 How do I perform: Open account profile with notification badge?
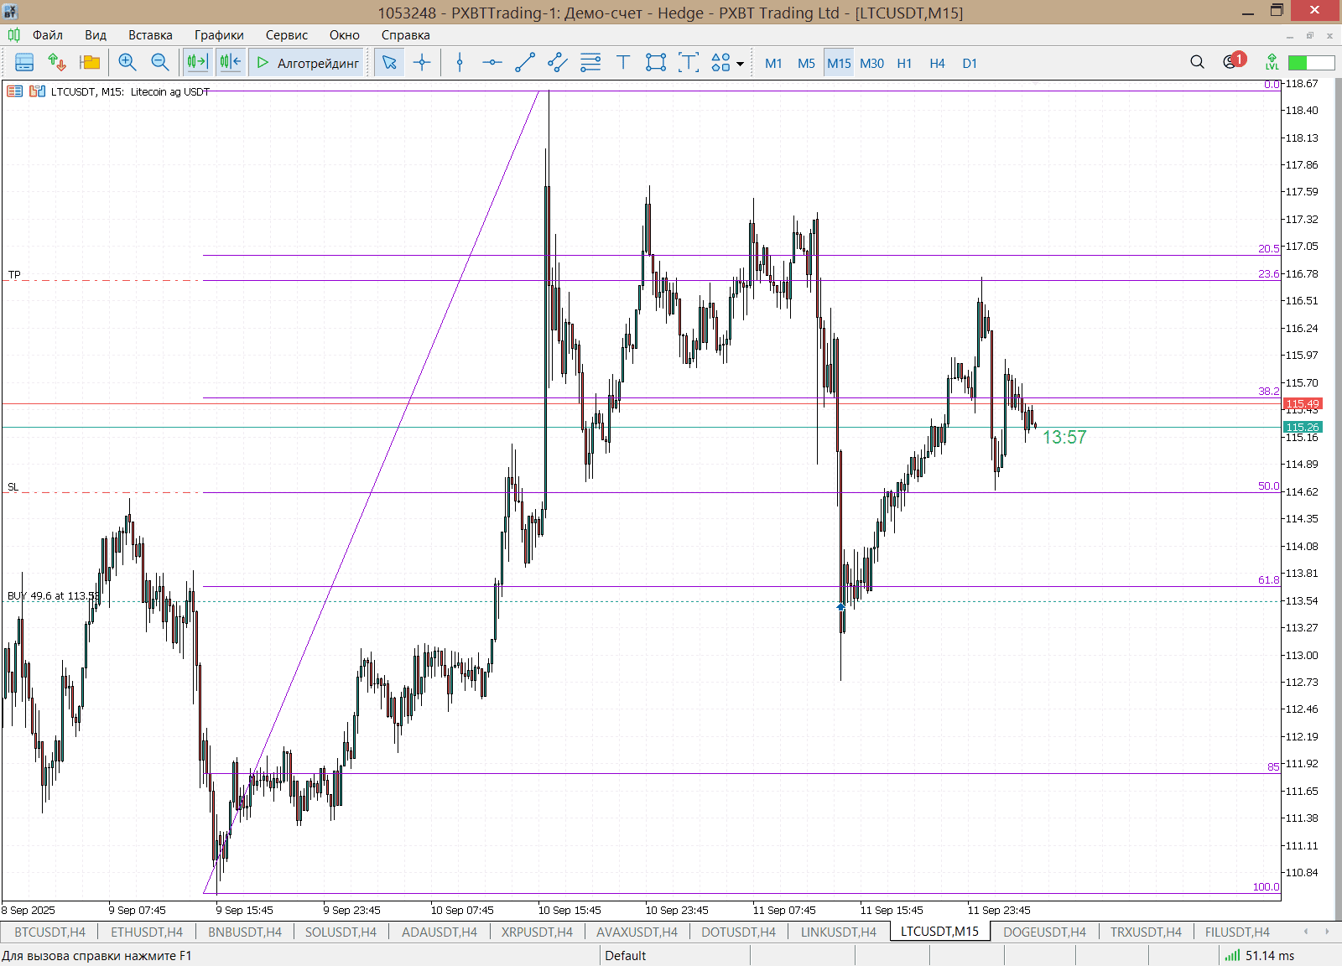(1232, 62)
